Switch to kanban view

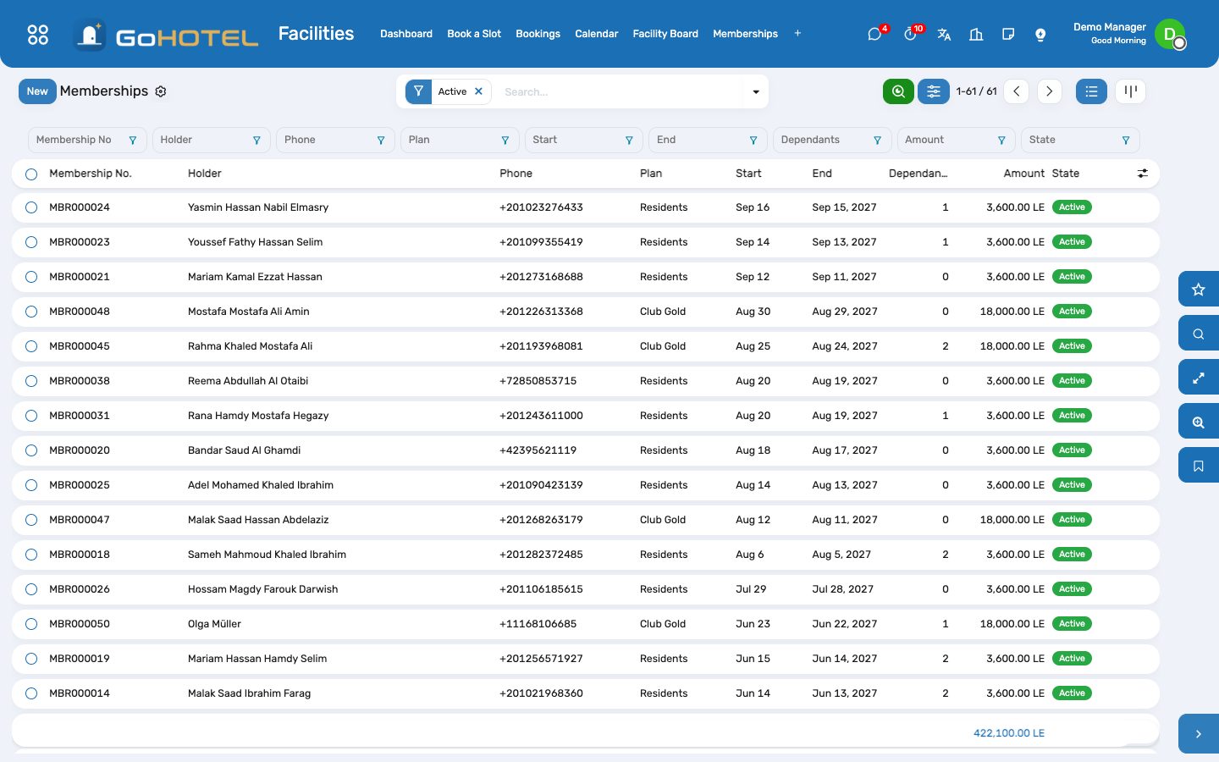1130,91
